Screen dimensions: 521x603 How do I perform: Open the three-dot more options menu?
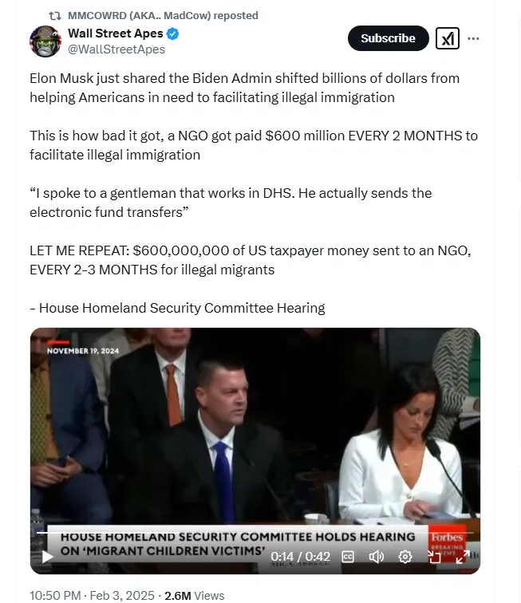(x=473, y=38)
